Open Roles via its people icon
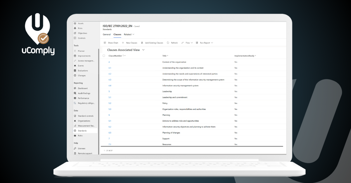This screenshot has height=183, width=351. tap(75, 136)
